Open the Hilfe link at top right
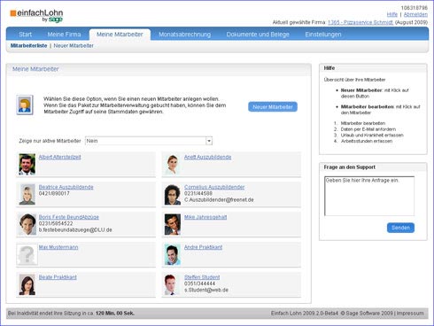The height and width of the screenshot is (326, 434). point(392,14)
